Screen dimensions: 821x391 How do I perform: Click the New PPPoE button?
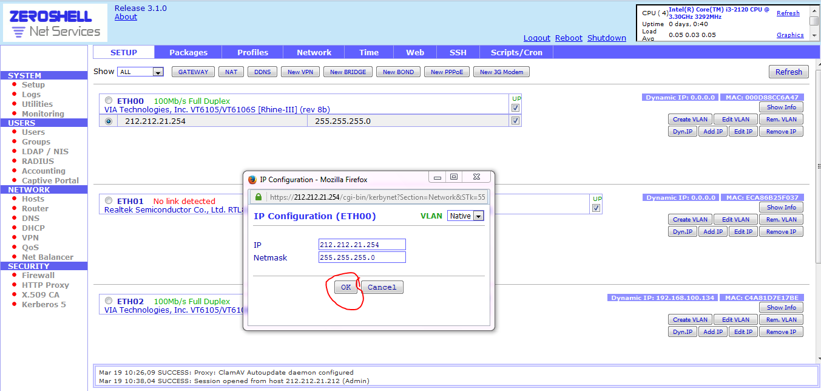point(447,72)
